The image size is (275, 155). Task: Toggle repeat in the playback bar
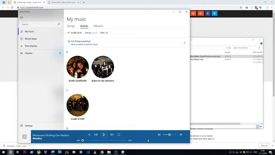pos(119,135)
